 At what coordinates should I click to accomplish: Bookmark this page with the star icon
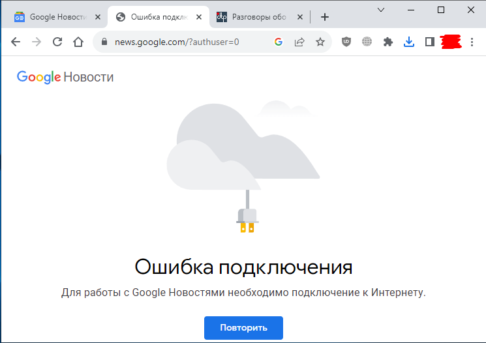click(320, 42)
